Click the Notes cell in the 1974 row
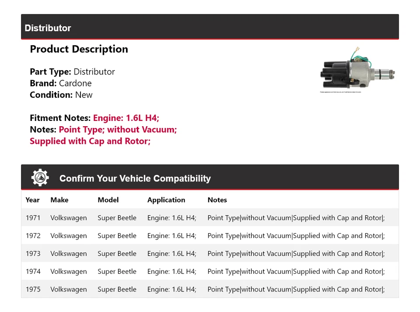The width and height of the screenshot is (420, 312). click(296, 272)
